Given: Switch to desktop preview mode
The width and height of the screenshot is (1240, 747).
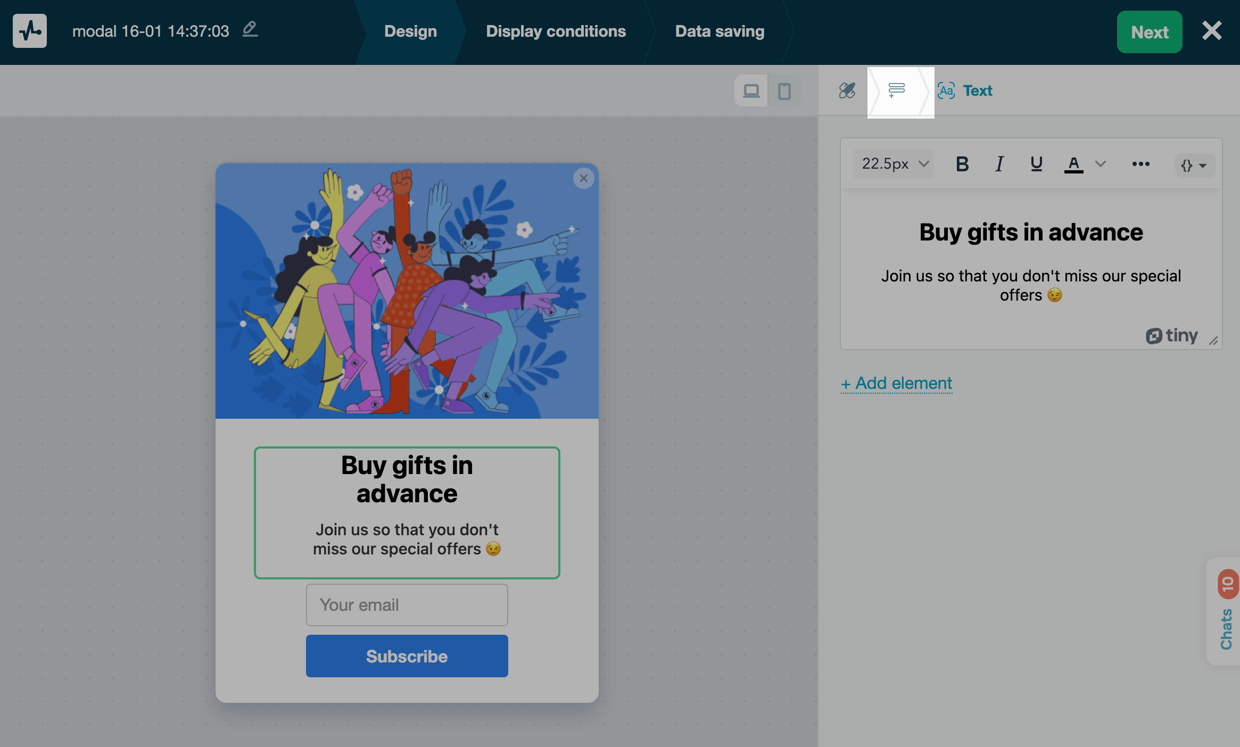Looking at the screenshot, I should pos(751,91).
